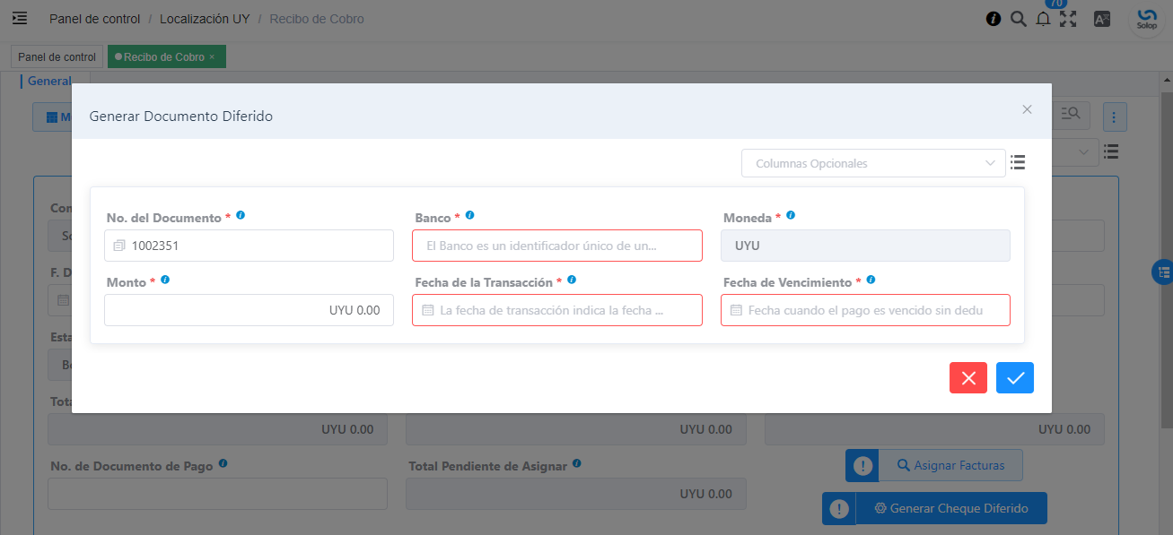1173x535 pixels.
Task: Show info for Moneda field
Action: [x=791, y=216]
